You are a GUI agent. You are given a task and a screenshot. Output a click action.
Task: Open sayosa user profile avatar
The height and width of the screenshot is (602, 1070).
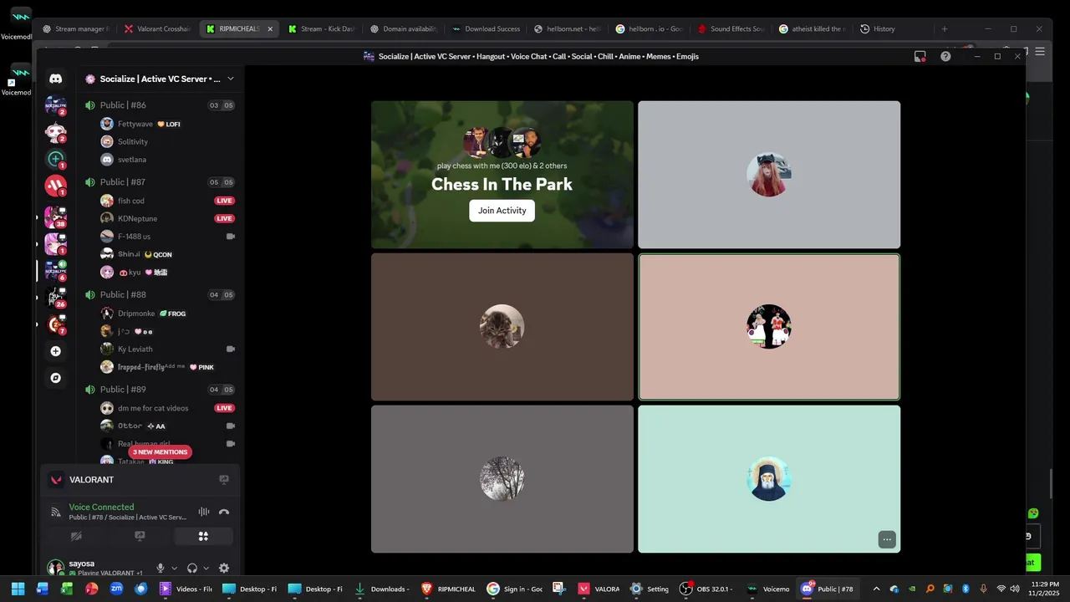[56, 568]
